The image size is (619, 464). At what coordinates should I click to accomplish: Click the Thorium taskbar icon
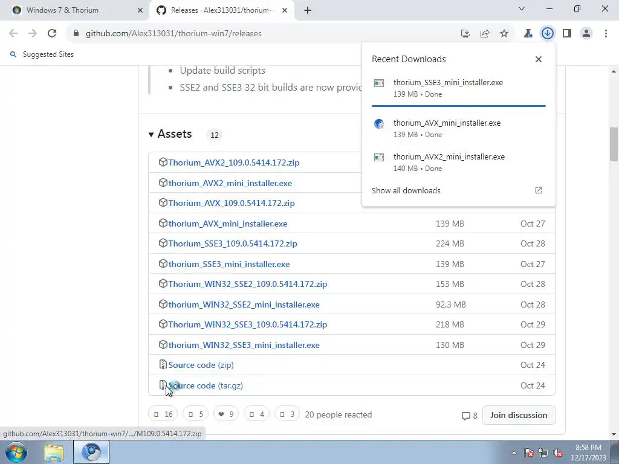91,452
